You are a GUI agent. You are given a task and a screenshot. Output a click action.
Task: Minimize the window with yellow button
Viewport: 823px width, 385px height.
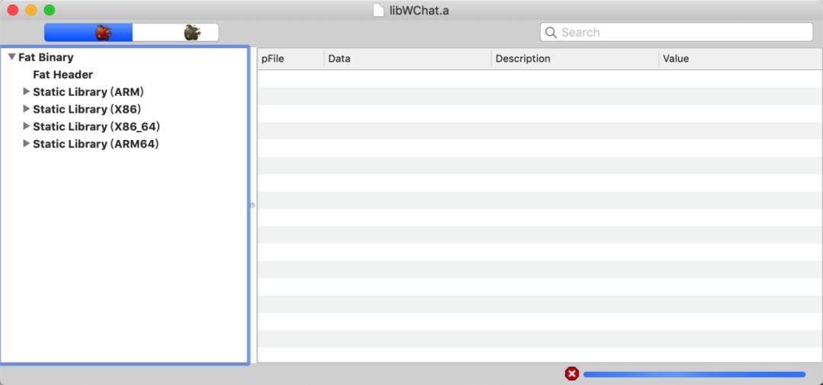click(x=31, y=10)
